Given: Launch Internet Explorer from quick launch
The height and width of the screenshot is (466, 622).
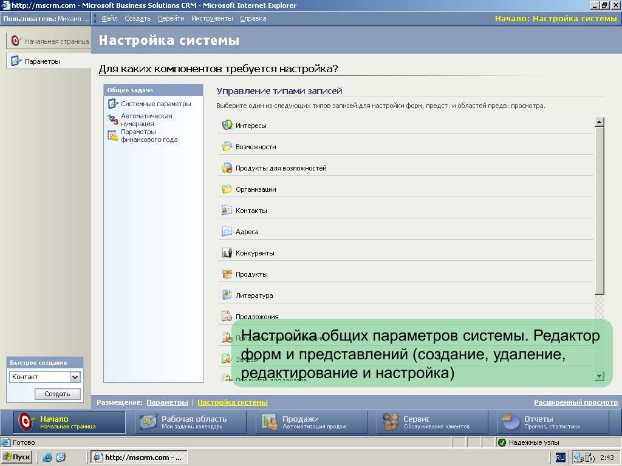Looking at the screenshot, I should coord(47,458).
